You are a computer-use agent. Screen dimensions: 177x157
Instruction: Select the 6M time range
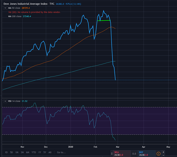[28, 152]
